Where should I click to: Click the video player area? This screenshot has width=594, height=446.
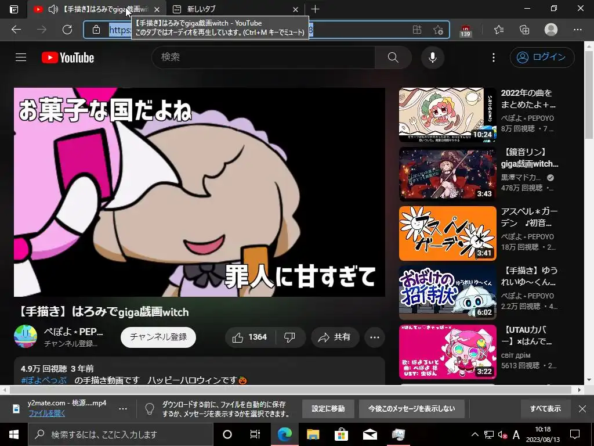click(200, 192)
